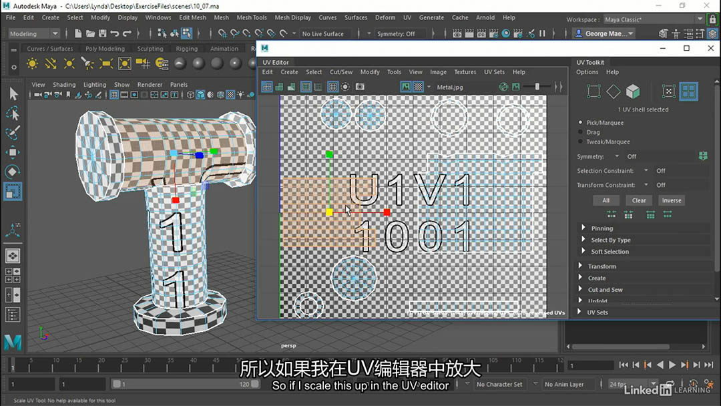Viewport: 721px width, 406px height.
Task: Open the Modeling menu set dropdown
Action: (33, 33)
